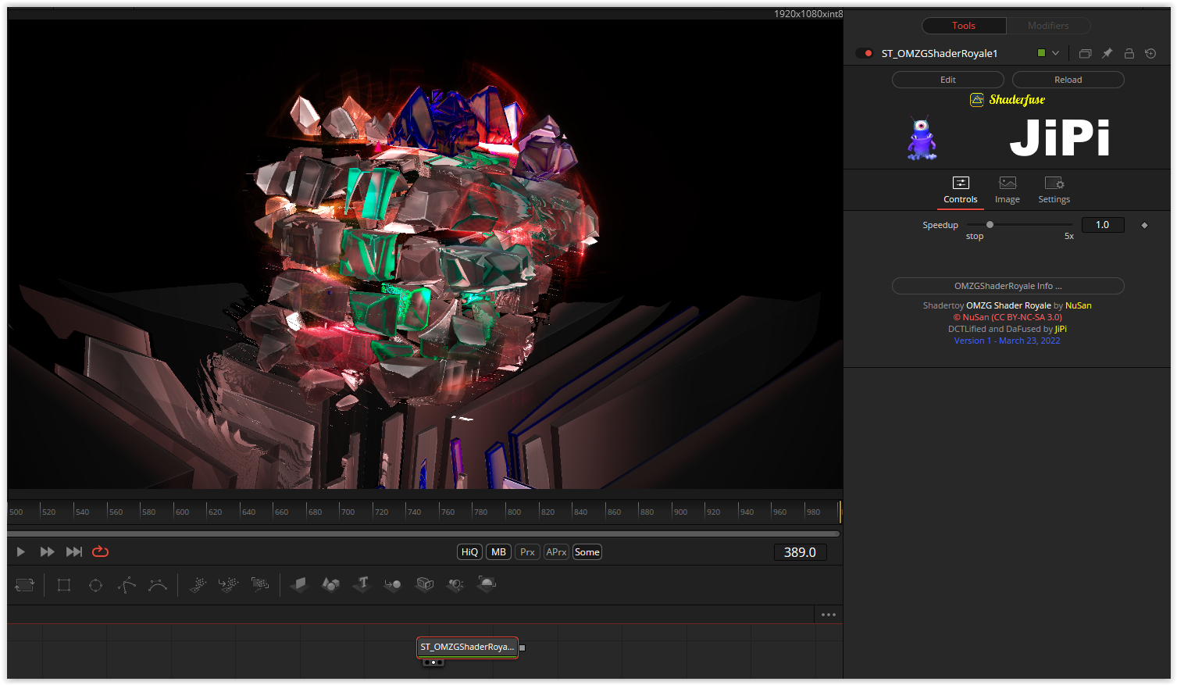The height and width of the screenshot is (685, 1177).
Task: Open node editor three-dot options menu
Action: click(x=829, y=615)
